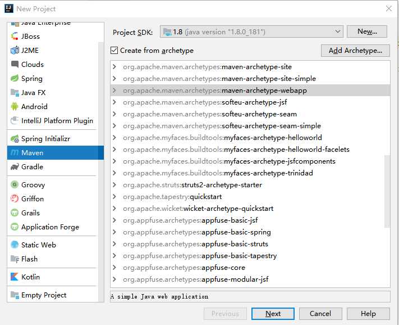Click the Next button
Screen dimensions: 399x325
(x=273, y=314)
